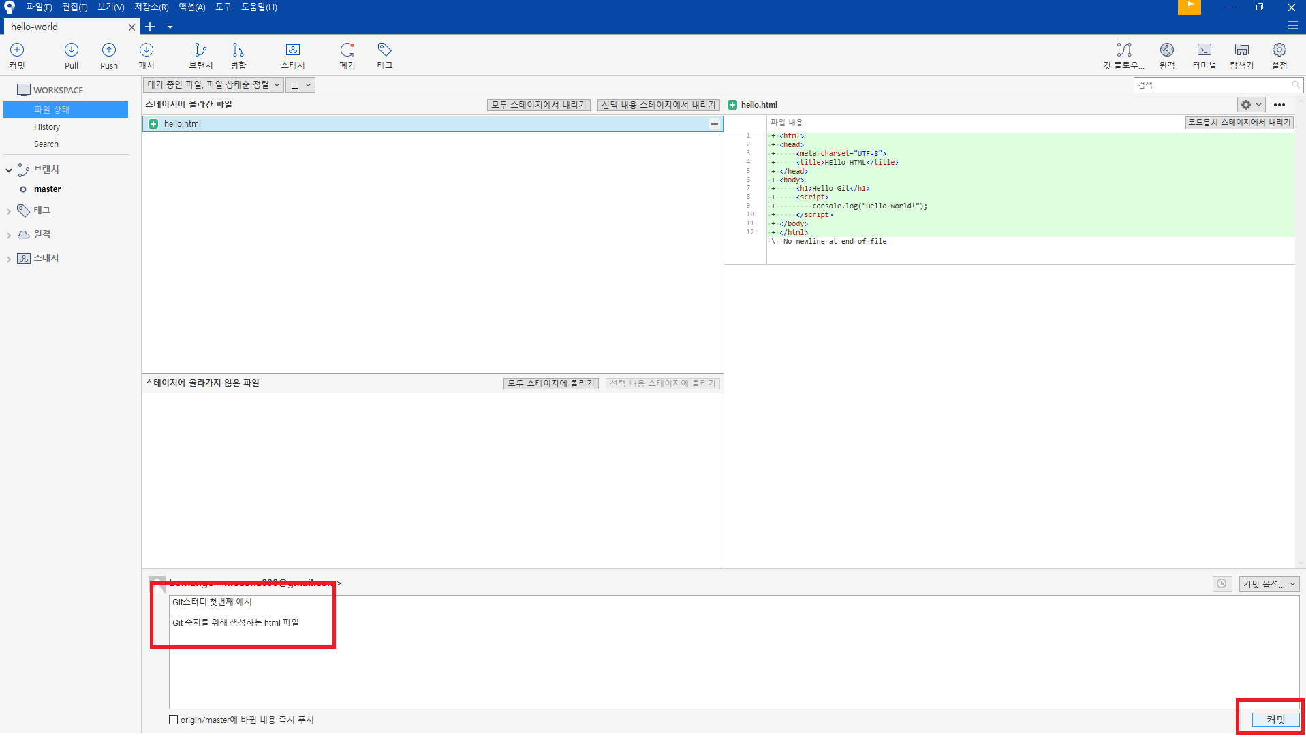Image resolution: width=1306 pixels, height=740 pixels.
Task: Open the 저장소(R) menu
Action: 151,7
